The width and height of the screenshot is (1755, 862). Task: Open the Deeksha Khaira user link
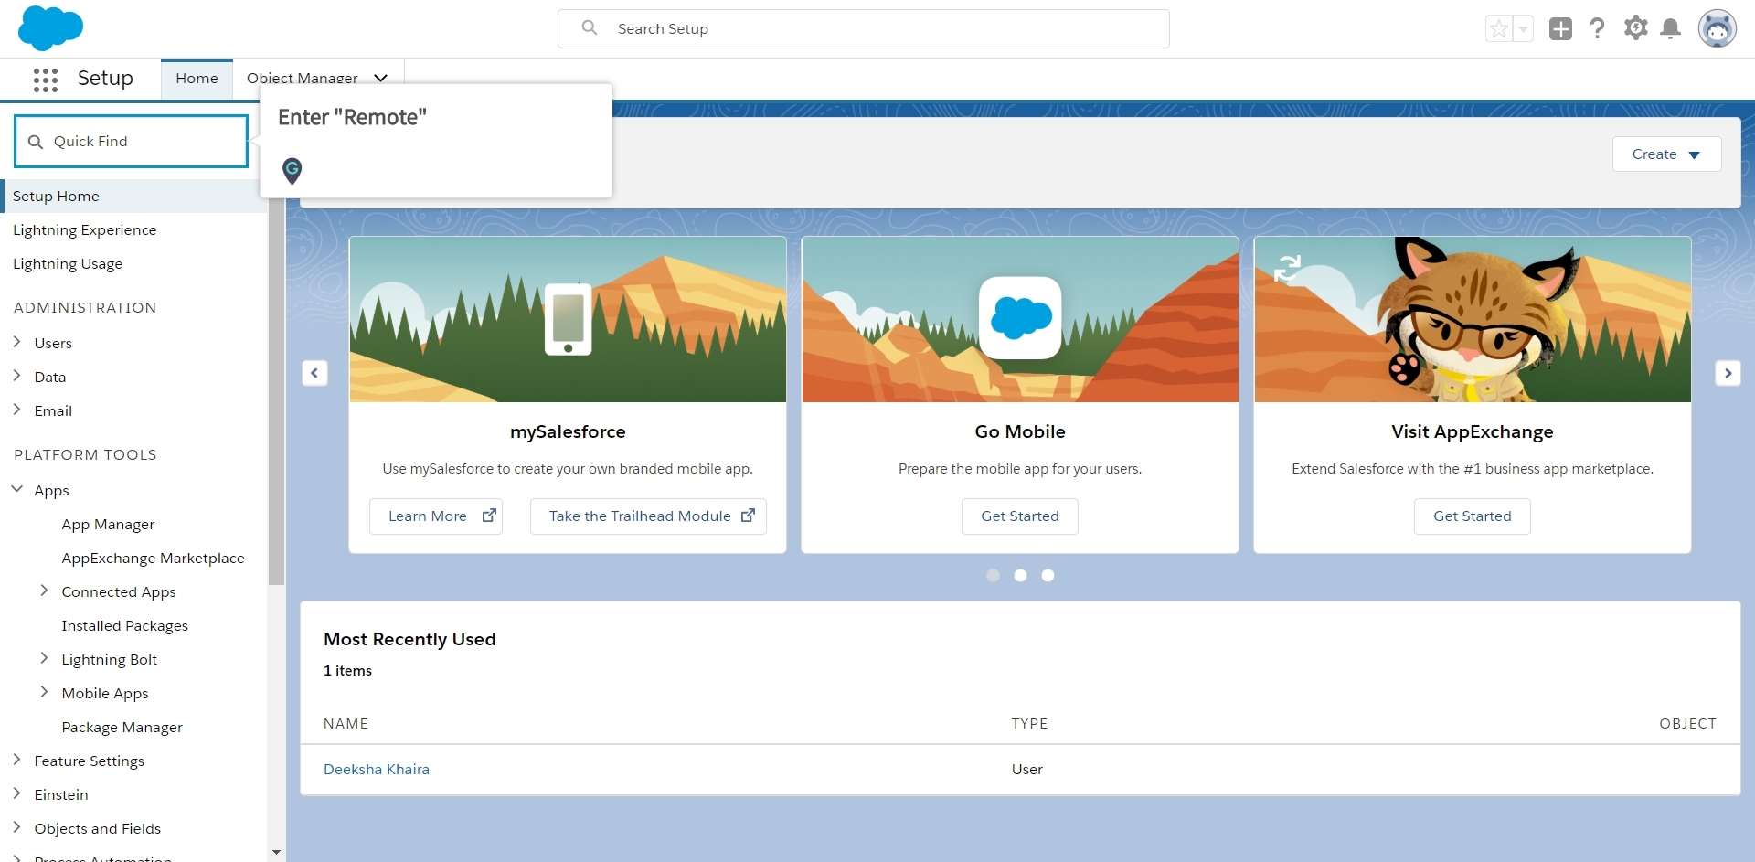click(x=377, y=769)
